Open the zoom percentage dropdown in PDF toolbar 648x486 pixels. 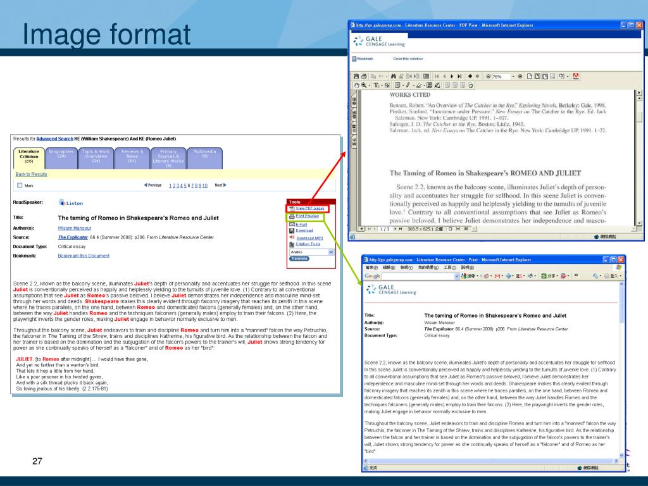513,76
